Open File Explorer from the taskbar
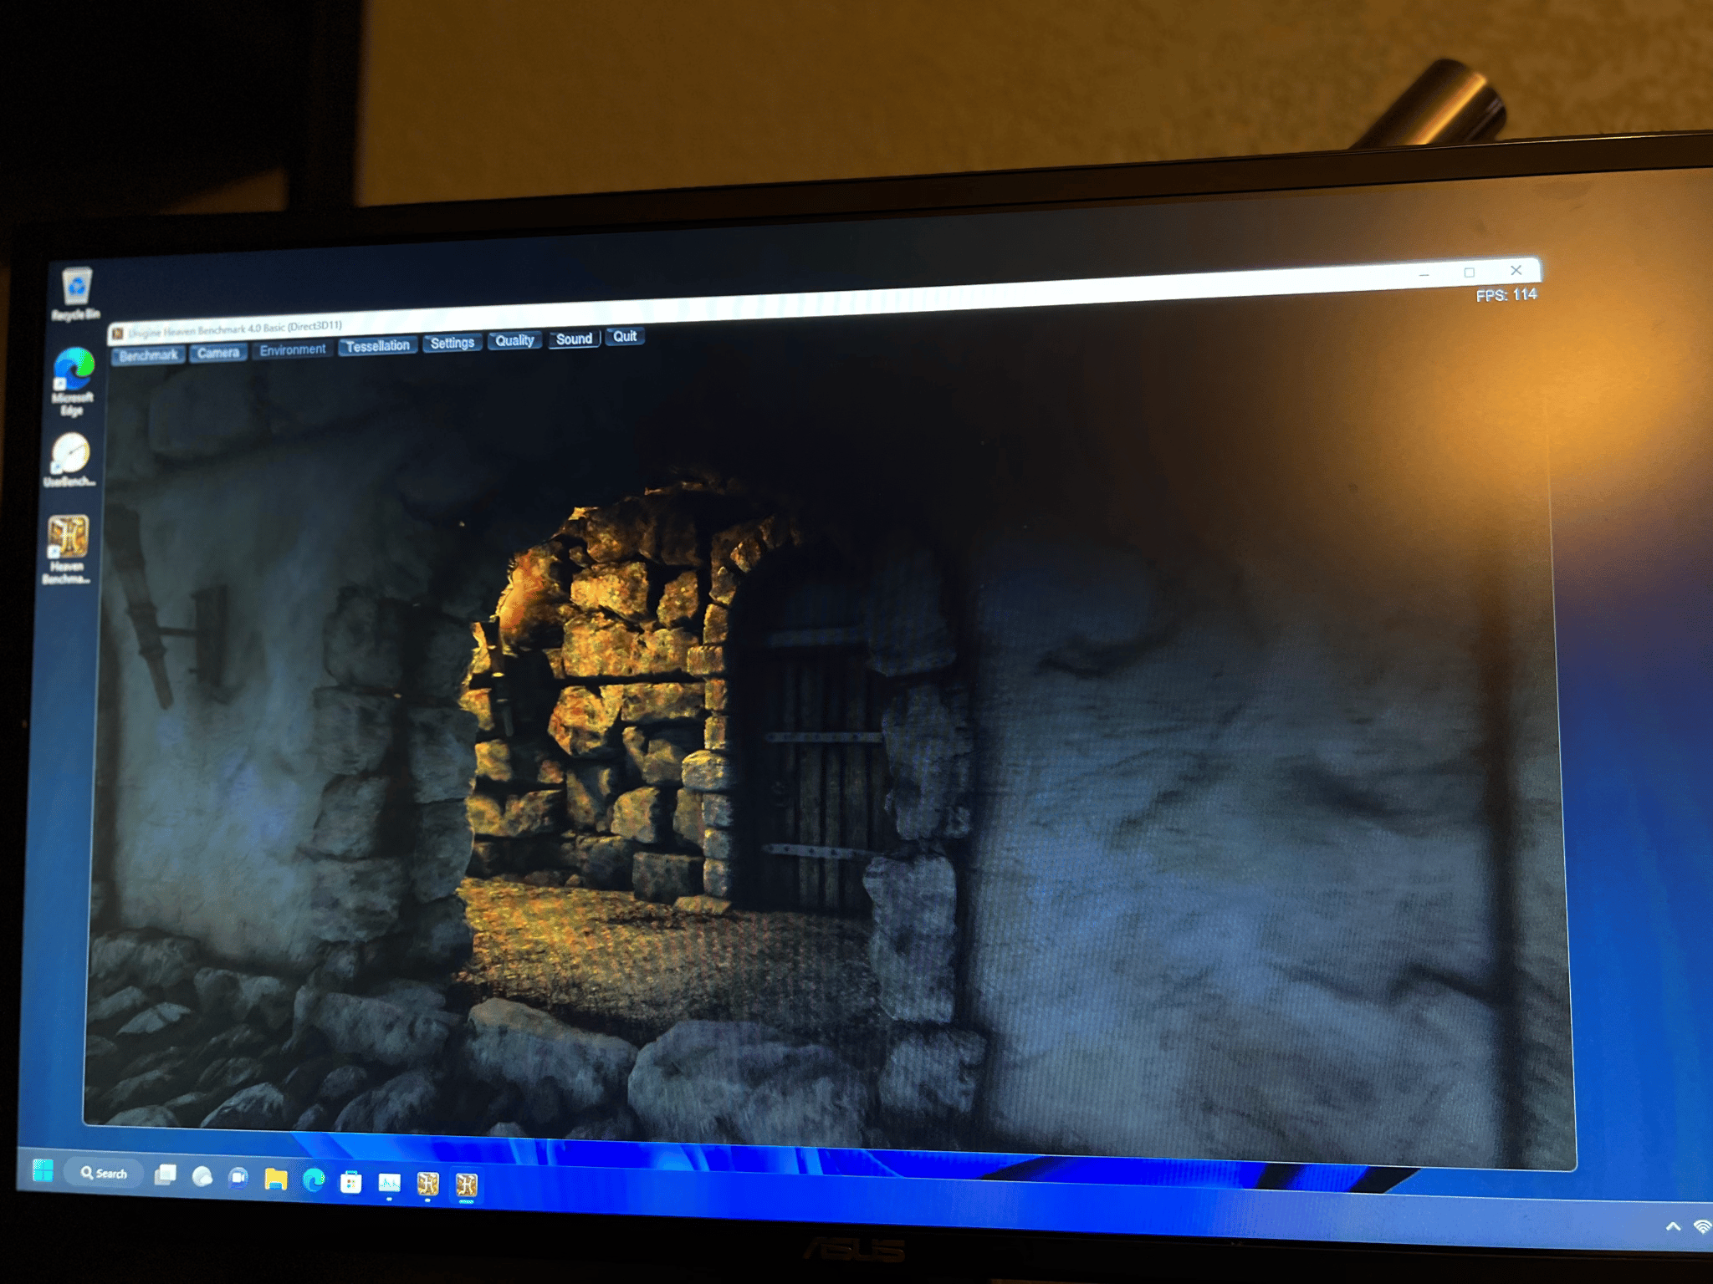This screenshot has width=1713, height=1284. [275, 1179]
